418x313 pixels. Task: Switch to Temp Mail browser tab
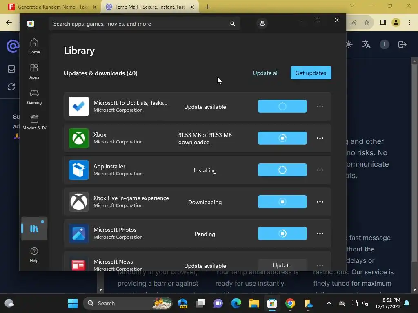tap(150, 7)
